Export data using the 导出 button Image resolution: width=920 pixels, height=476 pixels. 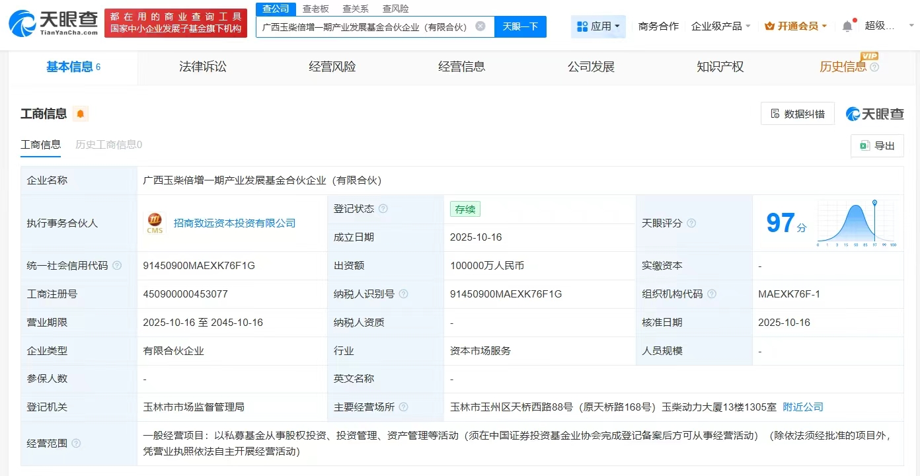[x=877, y=146]
